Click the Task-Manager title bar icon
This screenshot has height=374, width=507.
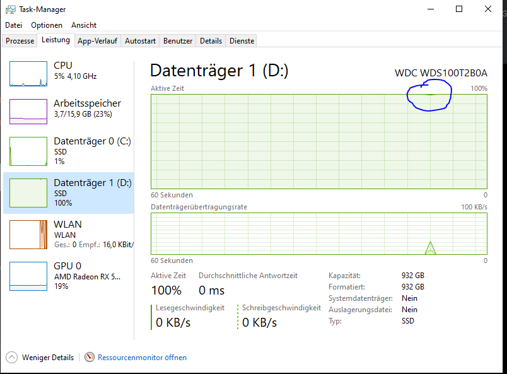(10, 9)
